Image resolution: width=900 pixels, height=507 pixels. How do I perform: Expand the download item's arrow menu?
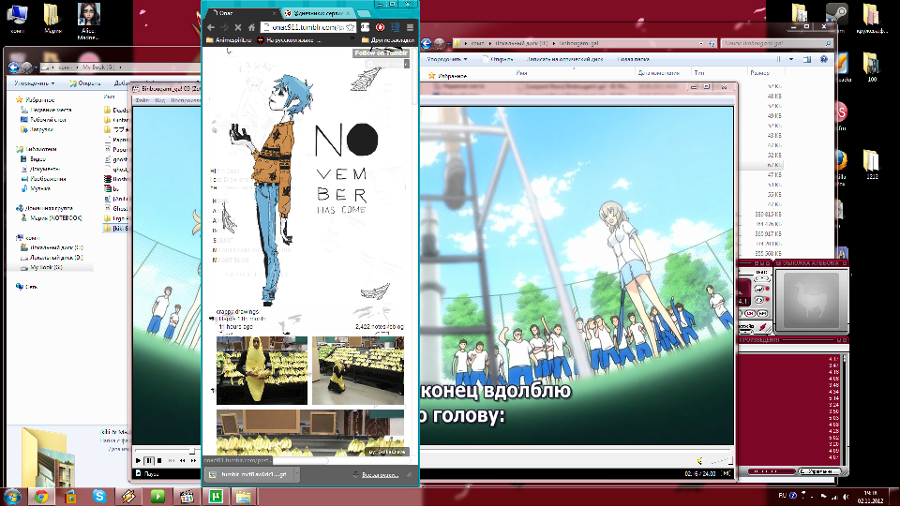tap(297, 474)
